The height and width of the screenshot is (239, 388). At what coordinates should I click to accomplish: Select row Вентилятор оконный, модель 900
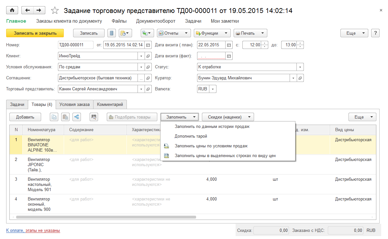tap(193, 204)
